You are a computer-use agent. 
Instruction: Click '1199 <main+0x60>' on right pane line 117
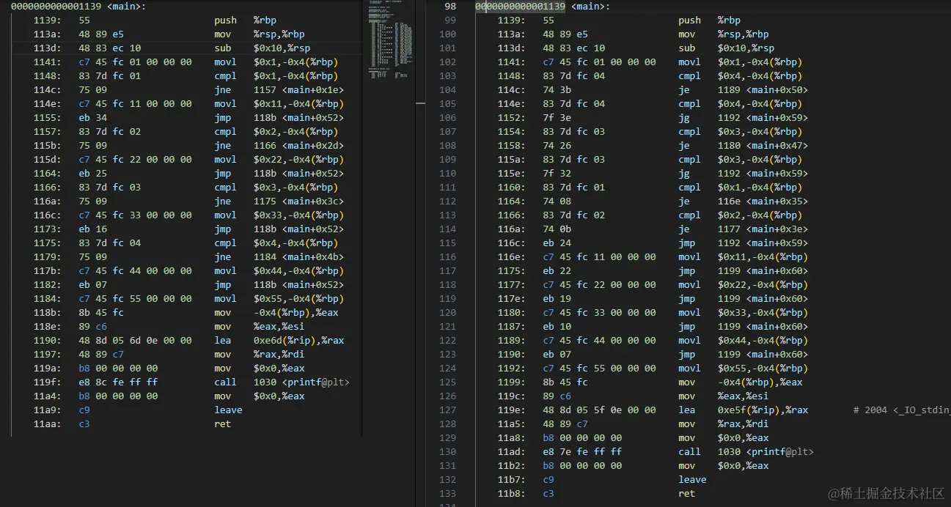[x=763, y=271]
